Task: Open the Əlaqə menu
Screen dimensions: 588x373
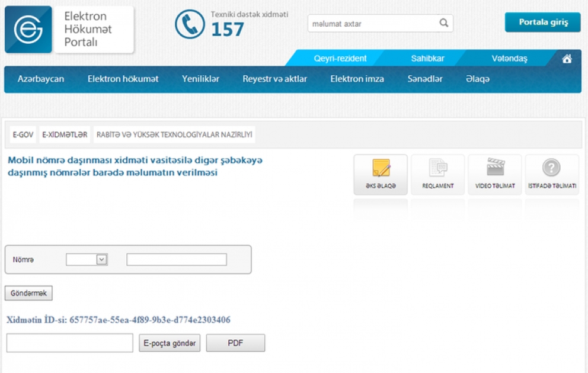Action: 478,79
